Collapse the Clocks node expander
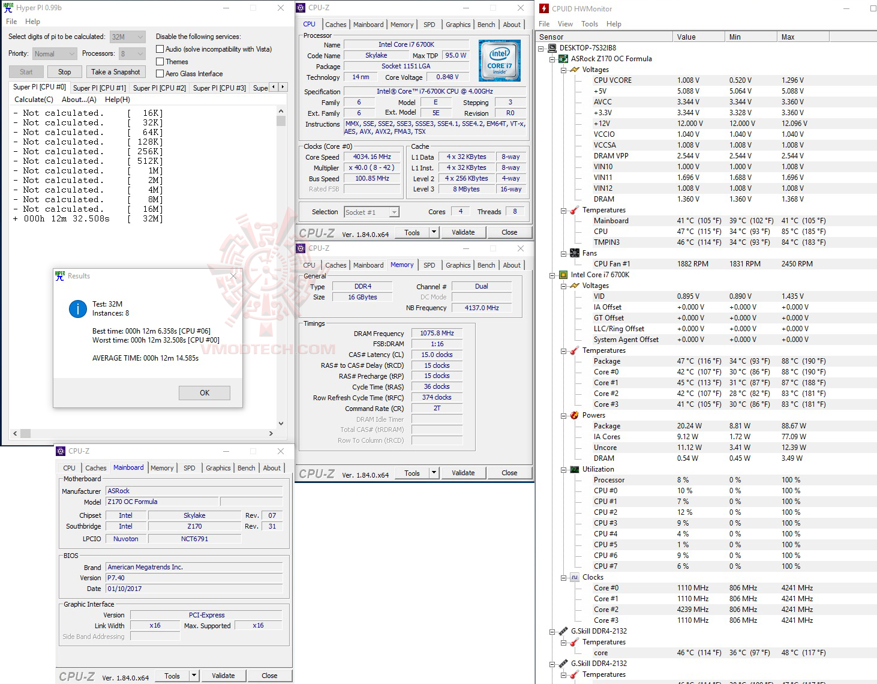This screenshot has width=877, height=684. [564, 577]
